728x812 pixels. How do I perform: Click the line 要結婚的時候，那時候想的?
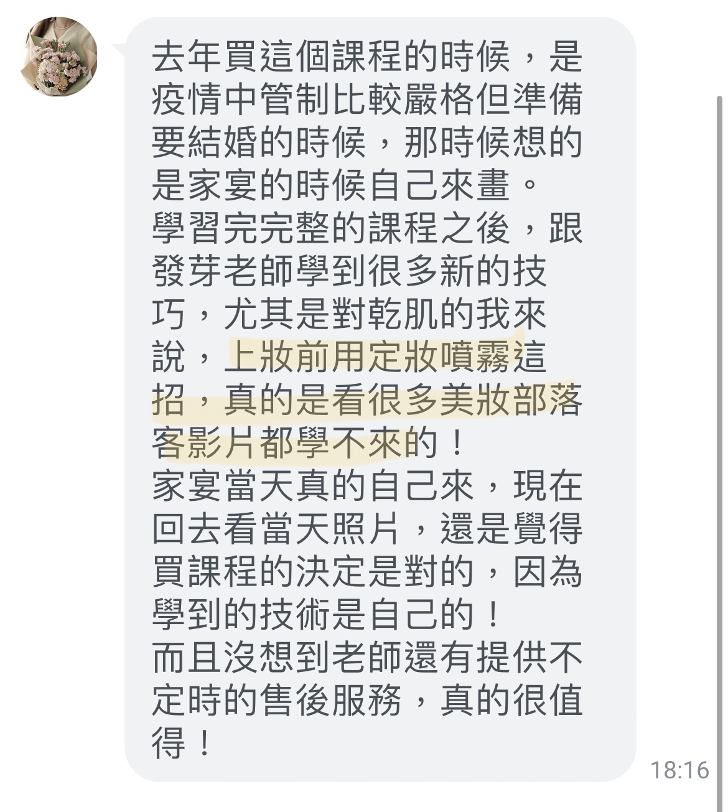tap(367, 142)
